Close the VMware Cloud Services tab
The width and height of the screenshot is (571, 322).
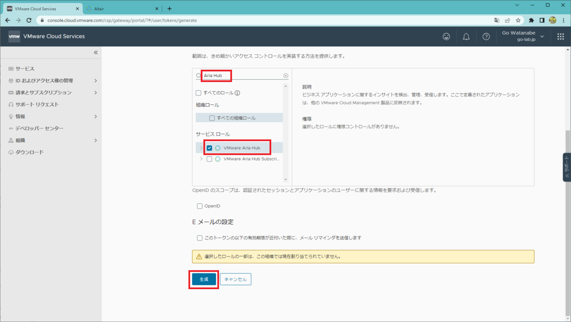(78, 9)
